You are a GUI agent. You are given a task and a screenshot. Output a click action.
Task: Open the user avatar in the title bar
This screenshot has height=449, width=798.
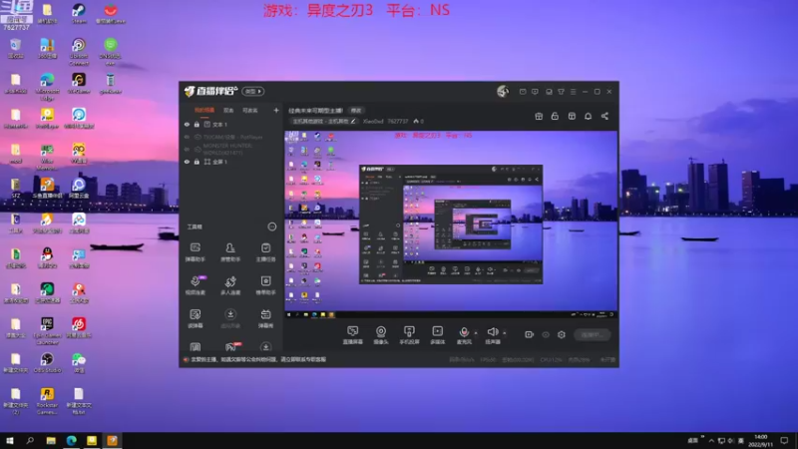pos(503,91)
